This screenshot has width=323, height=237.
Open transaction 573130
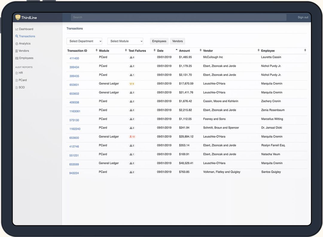[x=74, y=120]
